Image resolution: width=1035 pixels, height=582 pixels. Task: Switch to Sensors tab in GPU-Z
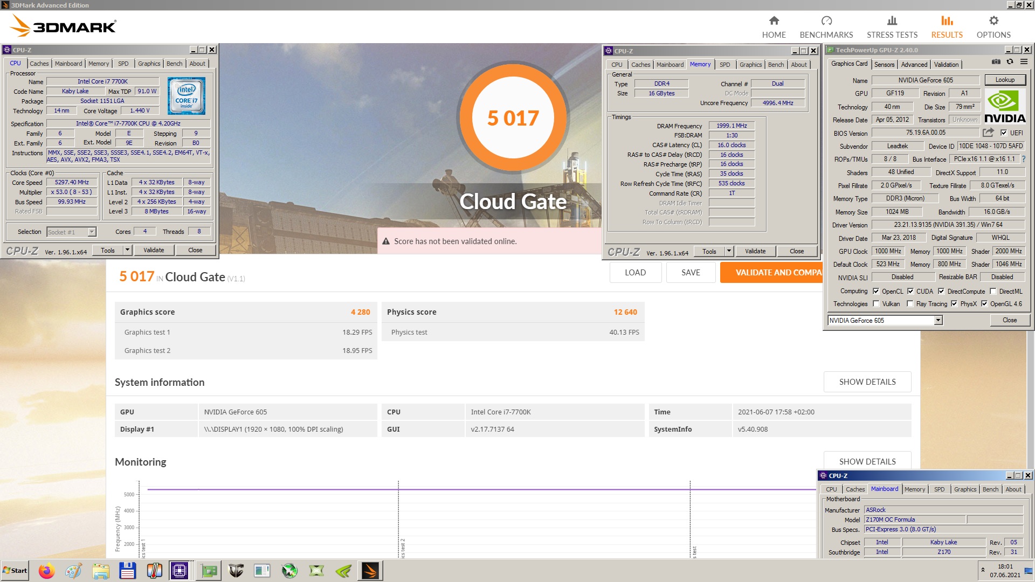click(884, 65)
